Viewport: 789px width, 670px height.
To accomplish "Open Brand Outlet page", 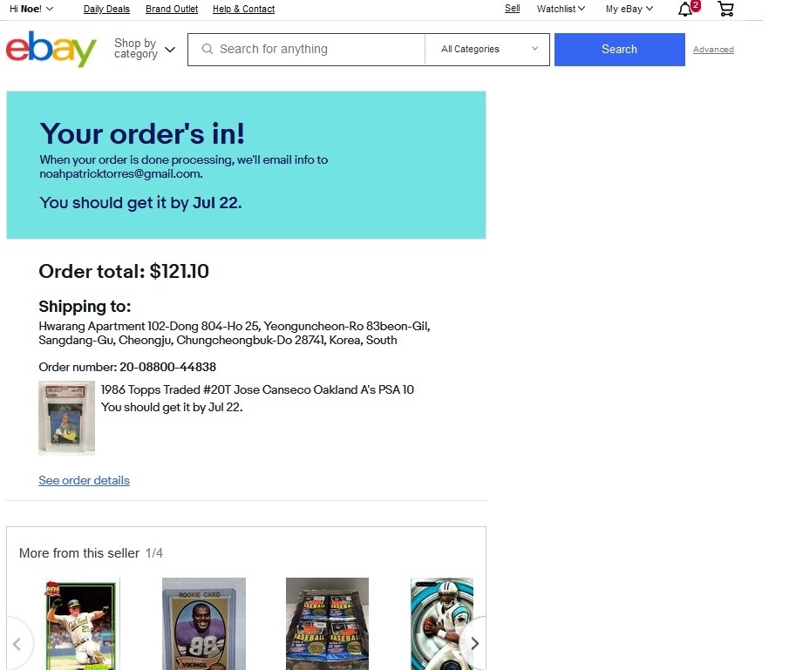I will coord(172,9).
